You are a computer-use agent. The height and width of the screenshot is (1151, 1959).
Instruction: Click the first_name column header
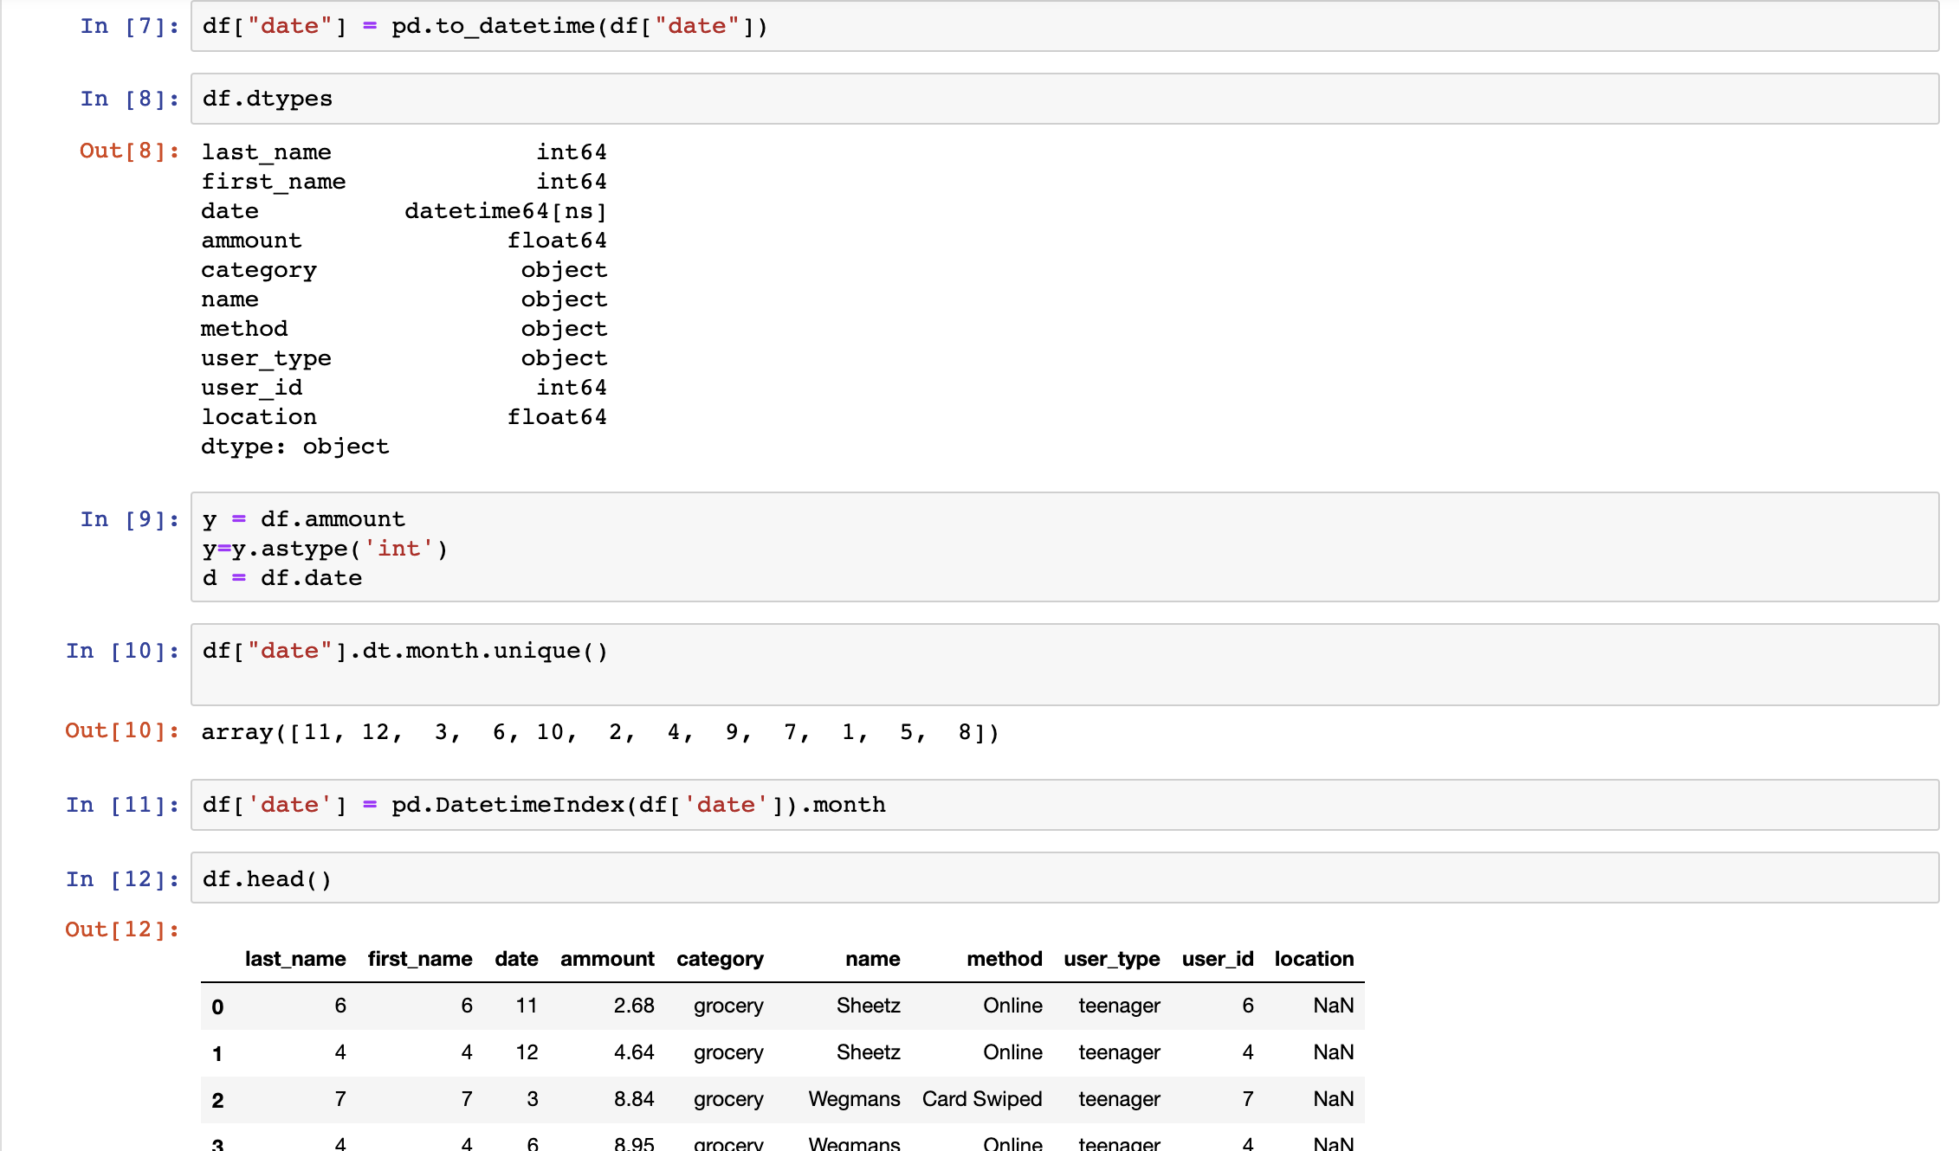[420, 959]
